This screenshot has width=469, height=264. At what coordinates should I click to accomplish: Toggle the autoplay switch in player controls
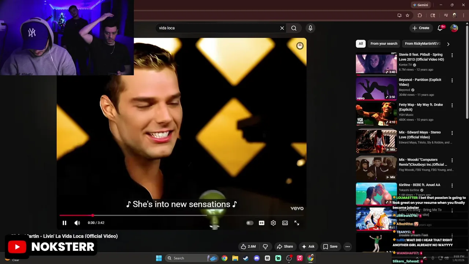[x=250, y=223]
